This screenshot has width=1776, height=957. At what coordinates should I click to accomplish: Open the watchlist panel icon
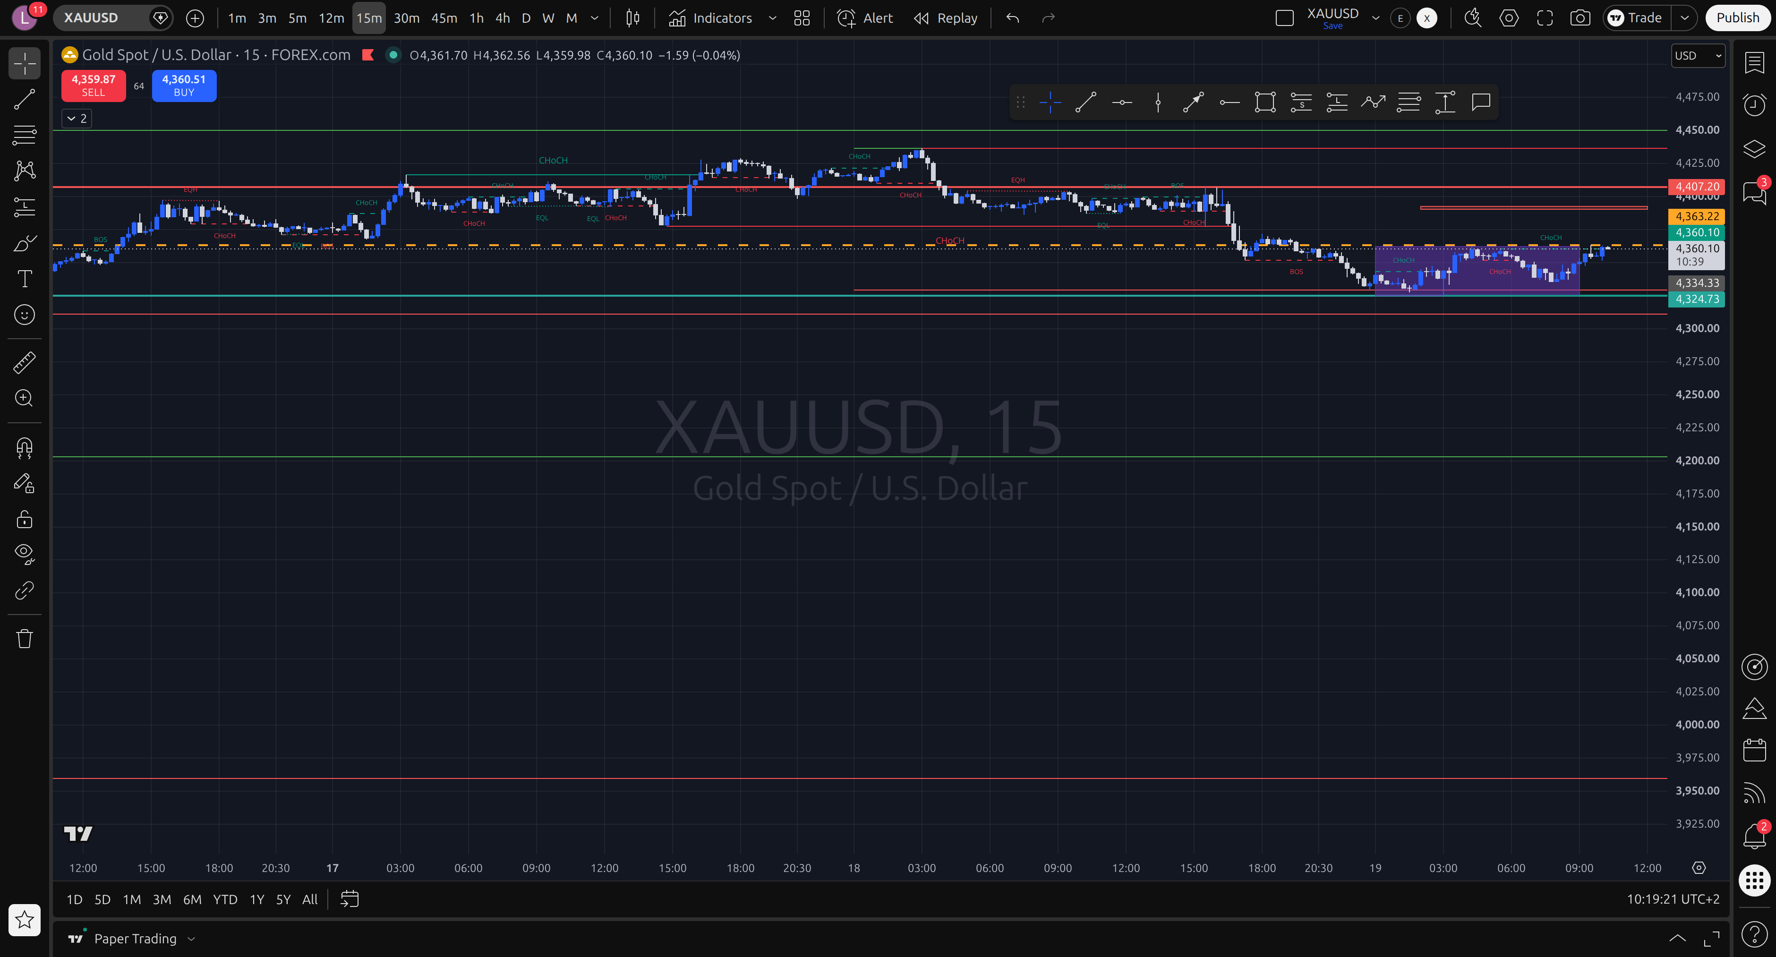(x=1755, y=63)
